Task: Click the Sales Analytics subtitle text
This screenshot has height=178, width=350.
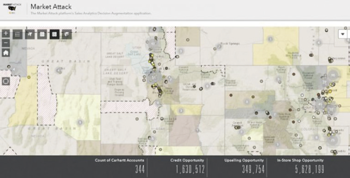Action: (x=91, y=13)
